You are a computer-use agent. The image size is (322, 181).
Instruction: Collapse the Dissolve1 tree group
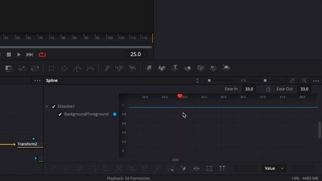(47, 106)
